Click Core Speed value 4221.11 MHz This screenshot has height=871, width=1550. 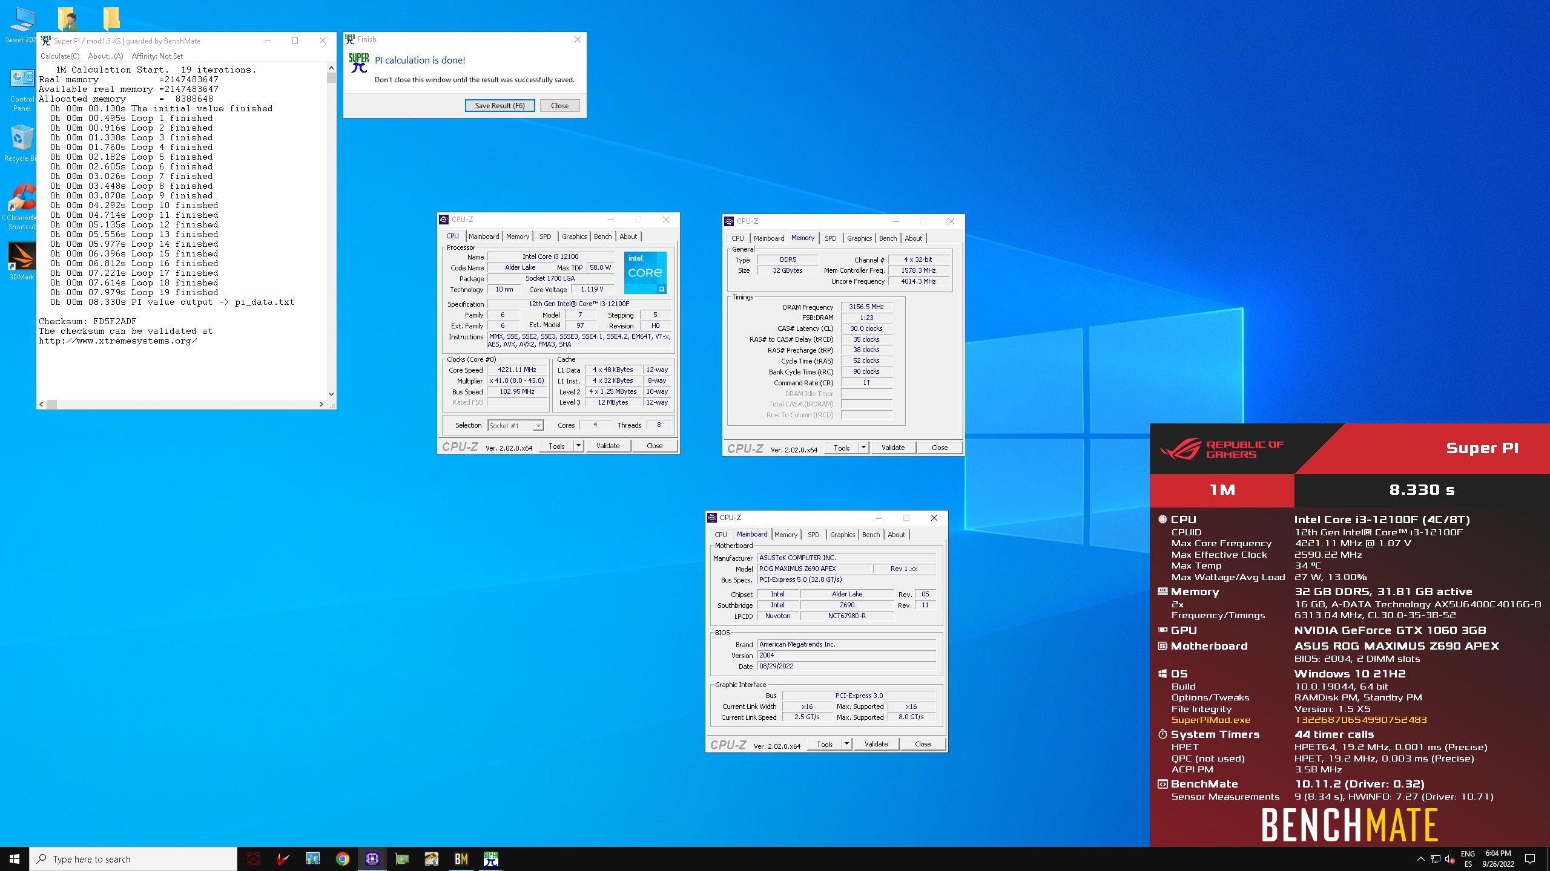(517, 370)
